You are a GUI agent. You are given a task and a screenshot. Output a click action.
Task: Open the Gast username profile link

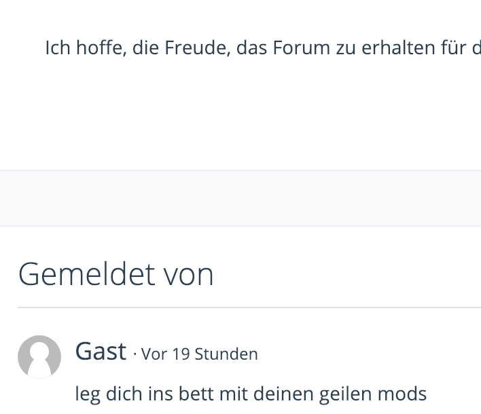click(x=101, y=352)
